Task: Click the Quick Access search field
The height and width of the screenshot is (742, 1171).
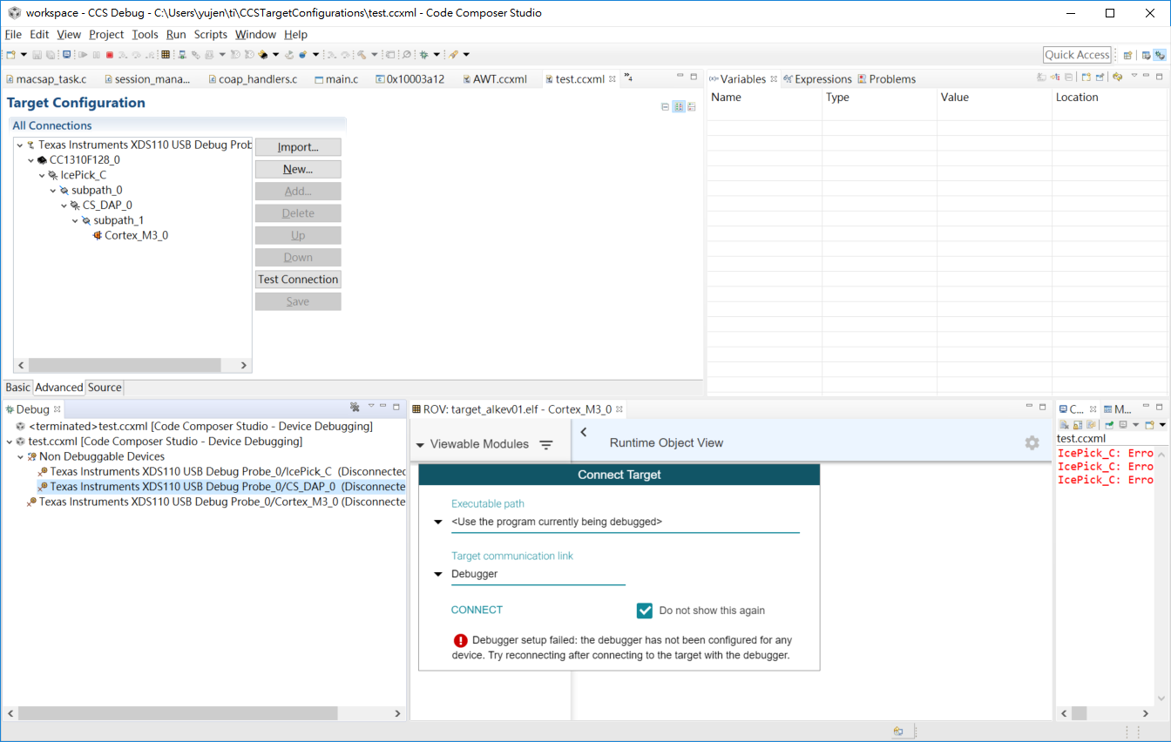Action: pos(1078,55)
